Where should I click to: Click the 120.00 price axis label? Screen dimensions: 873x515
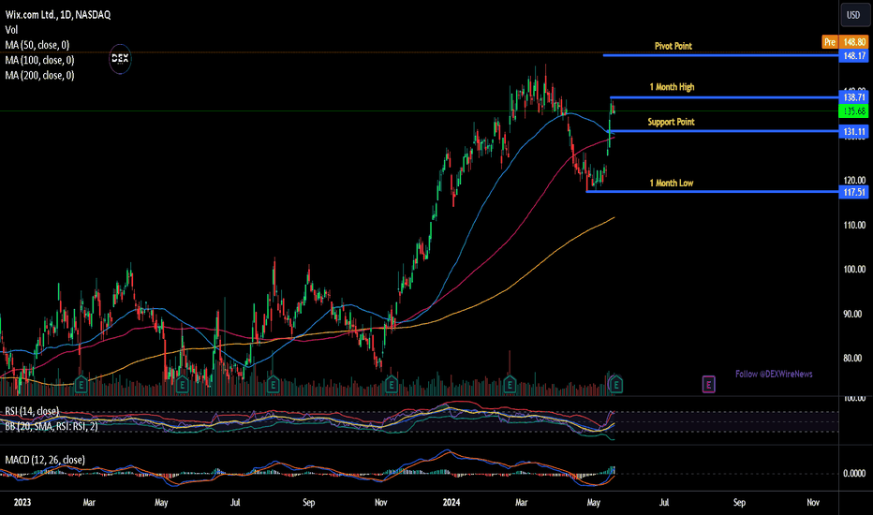coord(854,181)
